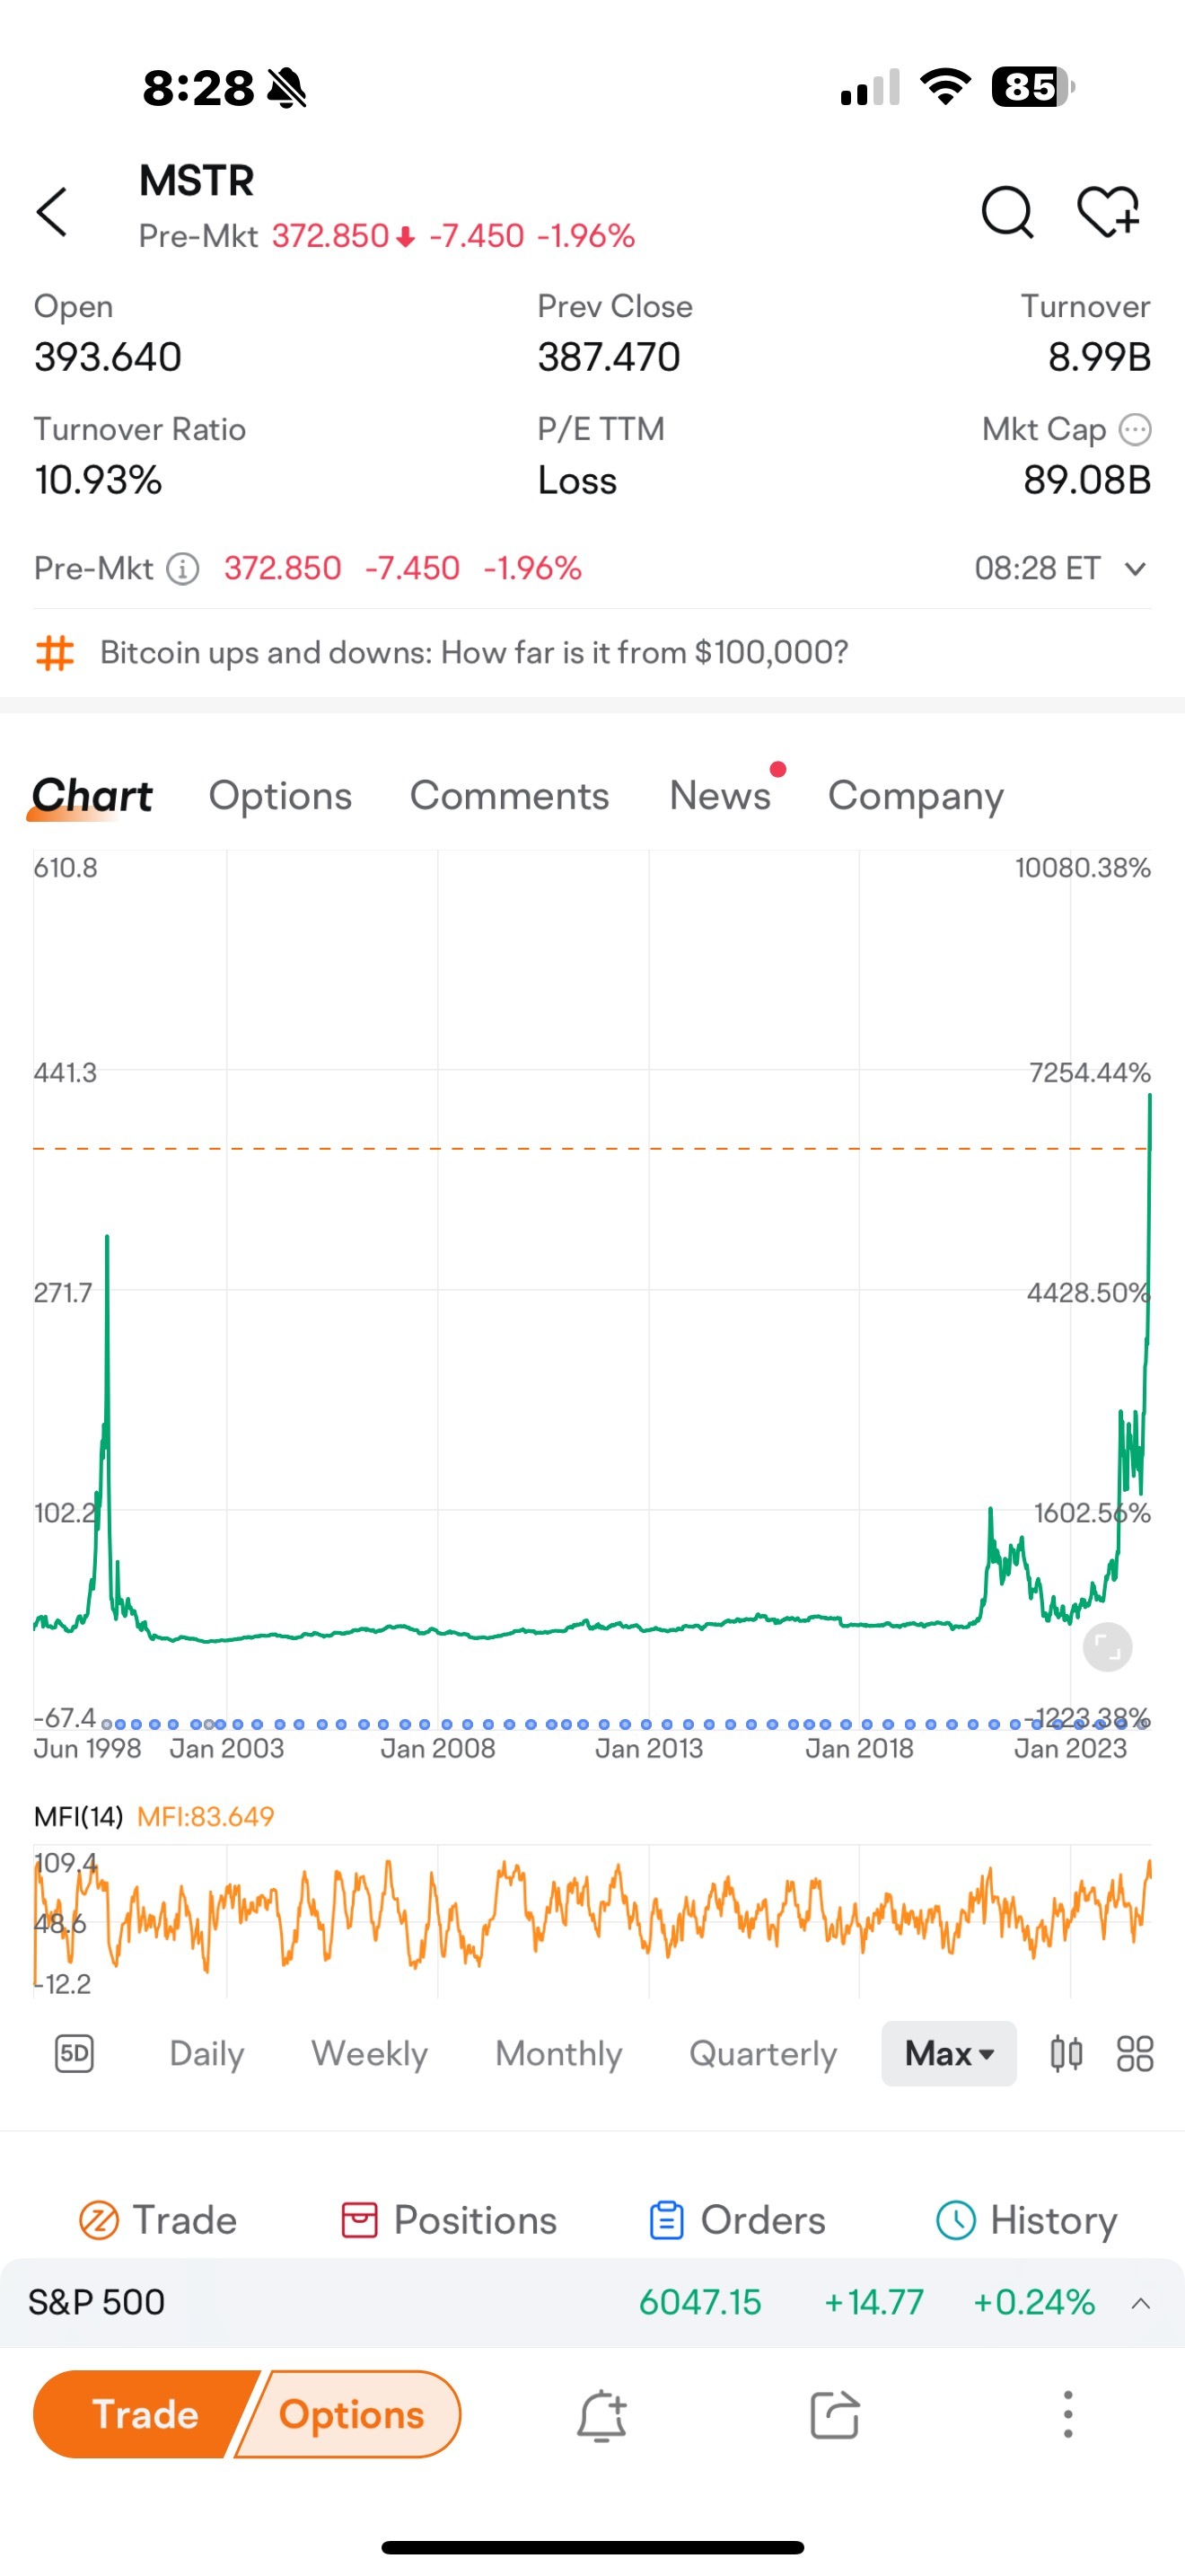Open the three-dot more menu
This screenshot has width=1185, height=2576.
[x=1067, y=2416]
